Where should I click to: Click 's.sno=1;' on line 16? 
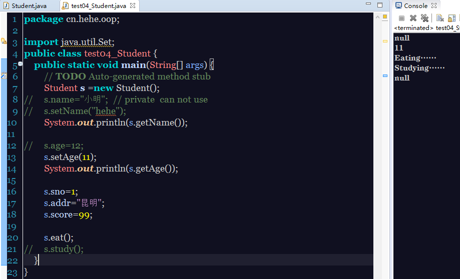pyautogui.click(x=61, y=191)
